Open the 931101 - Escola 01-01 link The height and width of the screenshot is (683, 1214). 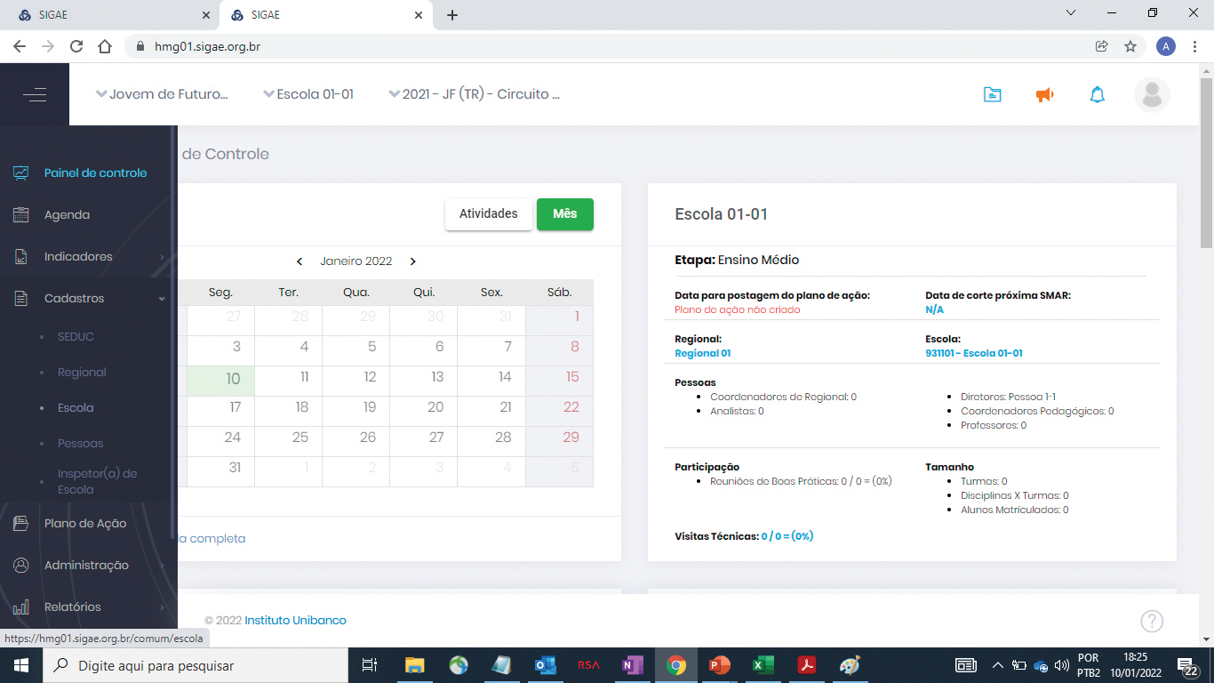pyautogui.click(x=974, y=353)
